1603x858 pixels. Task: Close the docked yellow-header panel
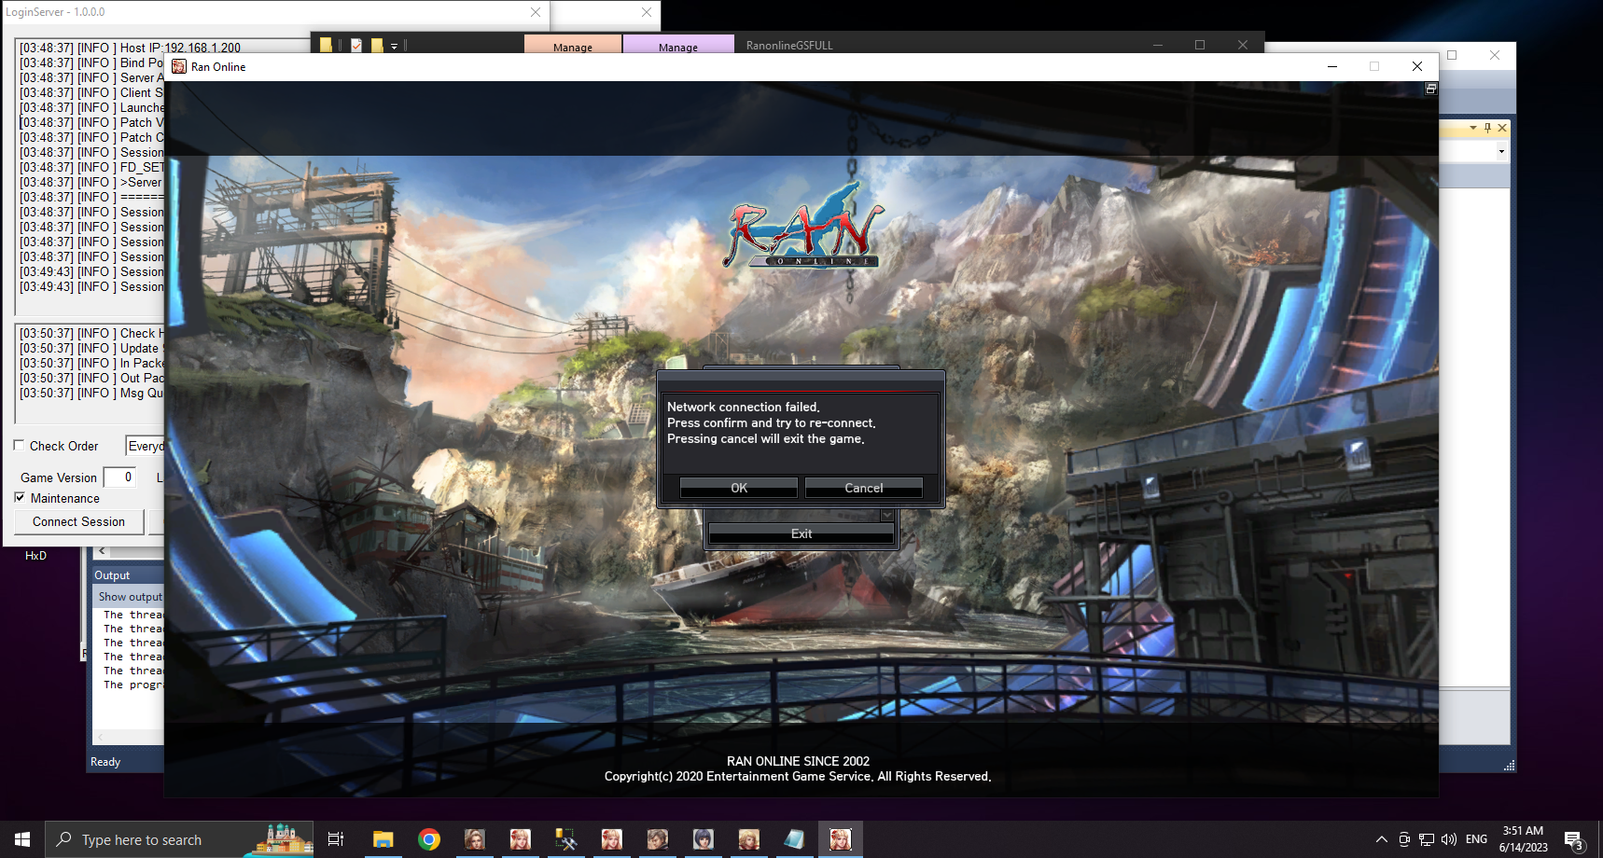click(1502, 128)
